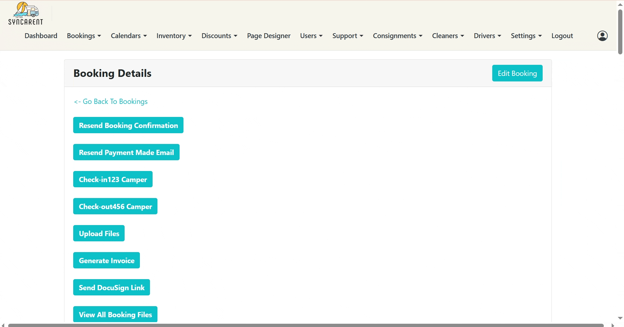Click the scroll down arrow
The width and height of the screenshot is (624, 327).
(x=620, y=318)
